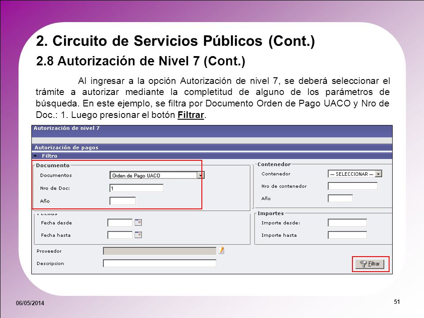Screen dimensions: 424x318
Task: Click the Proveedor lookup edit icon
Action: pos(221,251)
